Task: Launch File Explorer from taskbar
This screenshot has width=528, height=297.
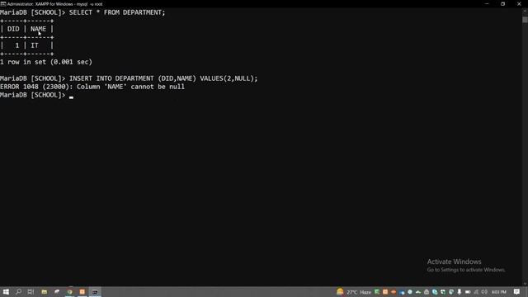Action: [x=44, y=291]
